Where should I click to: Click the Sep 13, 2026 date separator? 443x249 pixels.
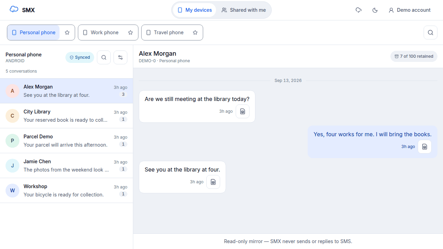click(288, 81)
